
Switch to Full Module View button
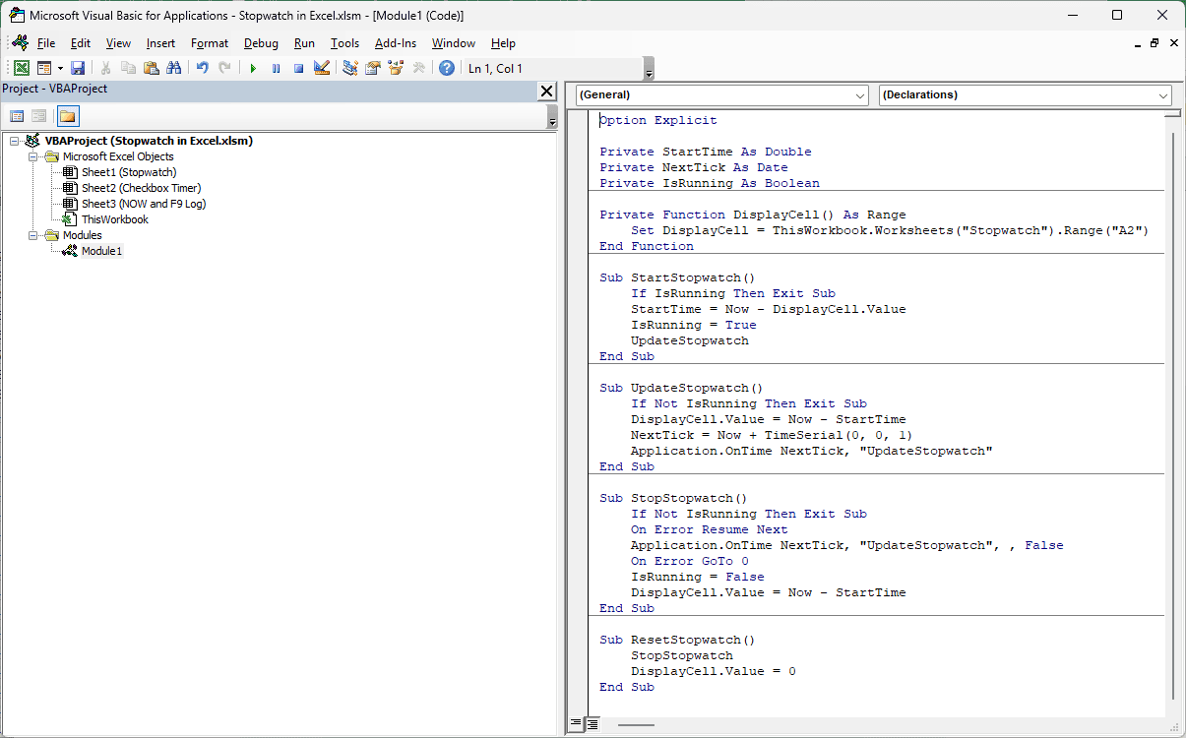click(x=593, y=724)
